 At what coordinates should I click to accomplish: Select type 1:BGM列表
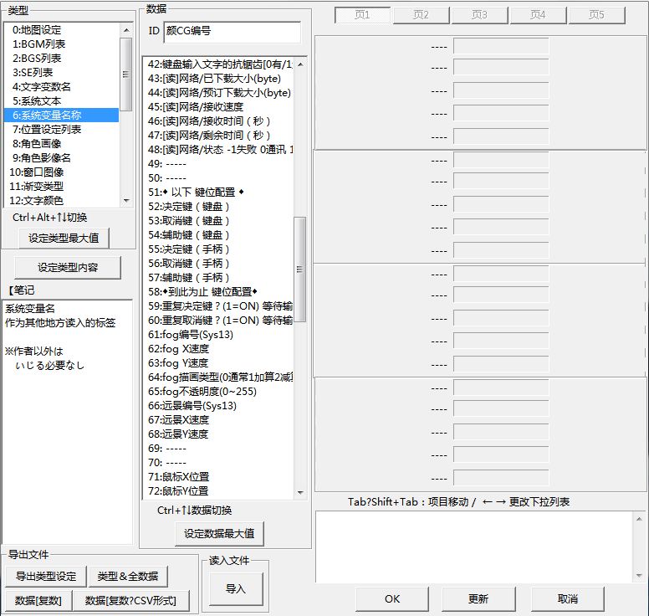pos(61,44)
